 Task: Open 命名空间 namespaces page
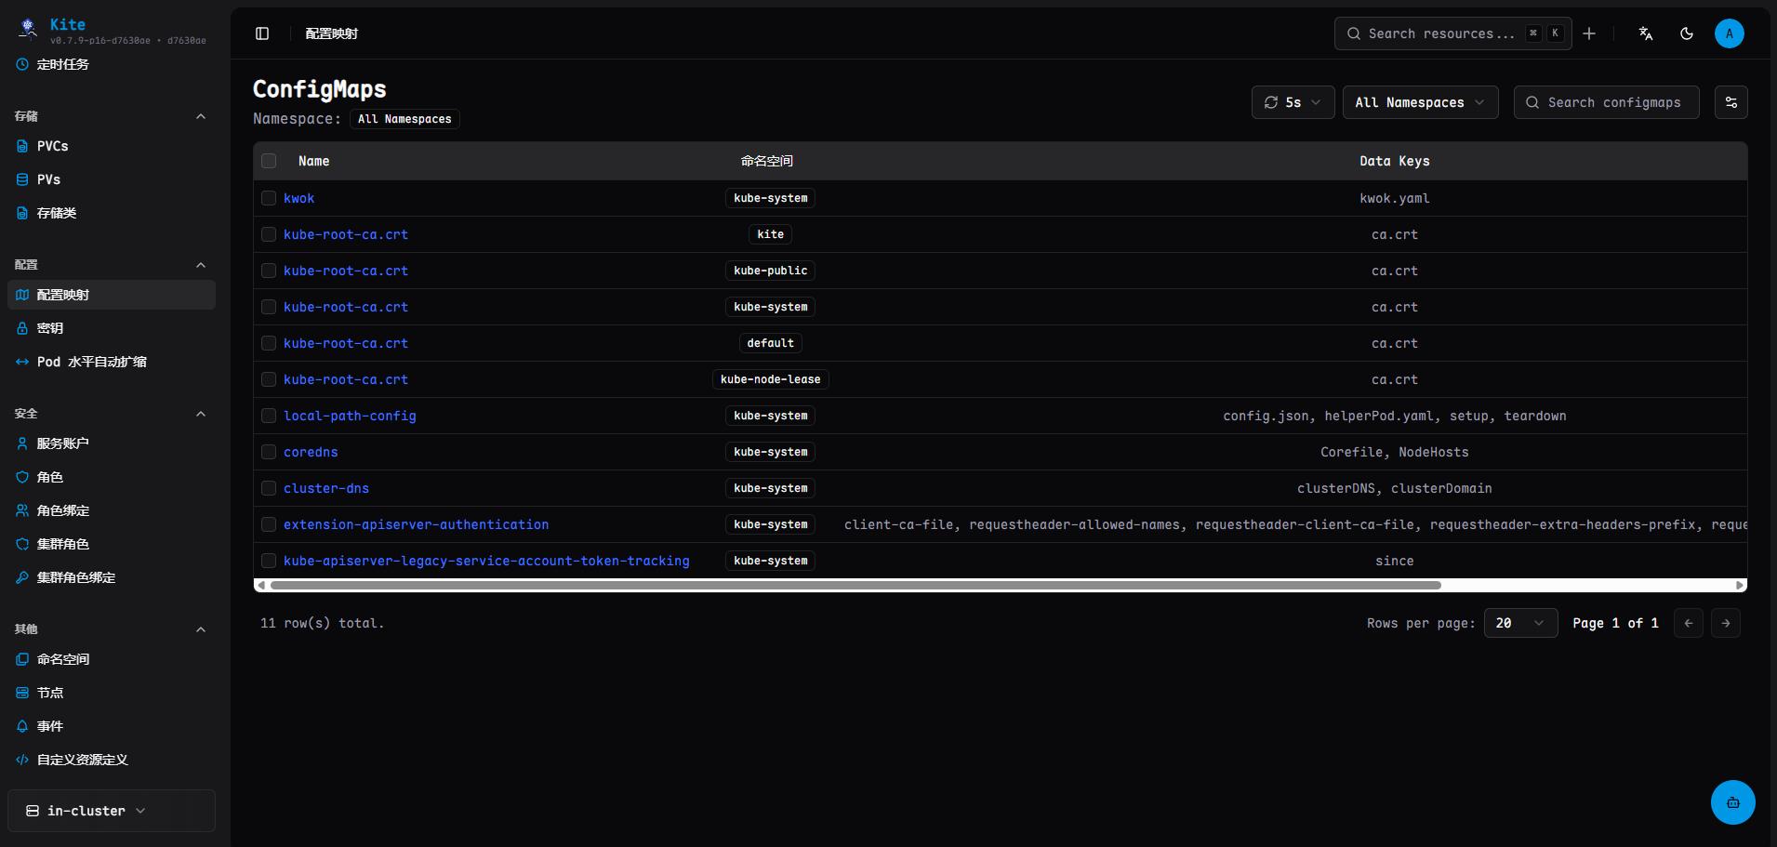[x=112, y=659]
